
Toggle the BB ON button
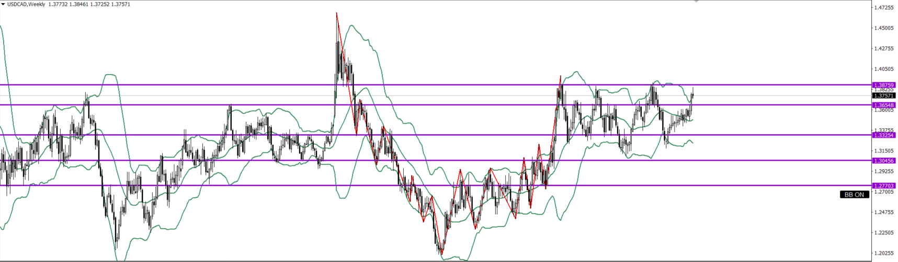[x=854, y=195]
